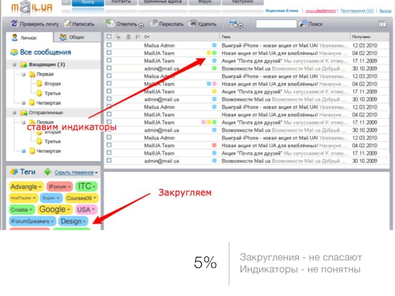Viewport: 395px width, 296px height.
Task: Click the Общее people icon
Action: pos(63,37)
